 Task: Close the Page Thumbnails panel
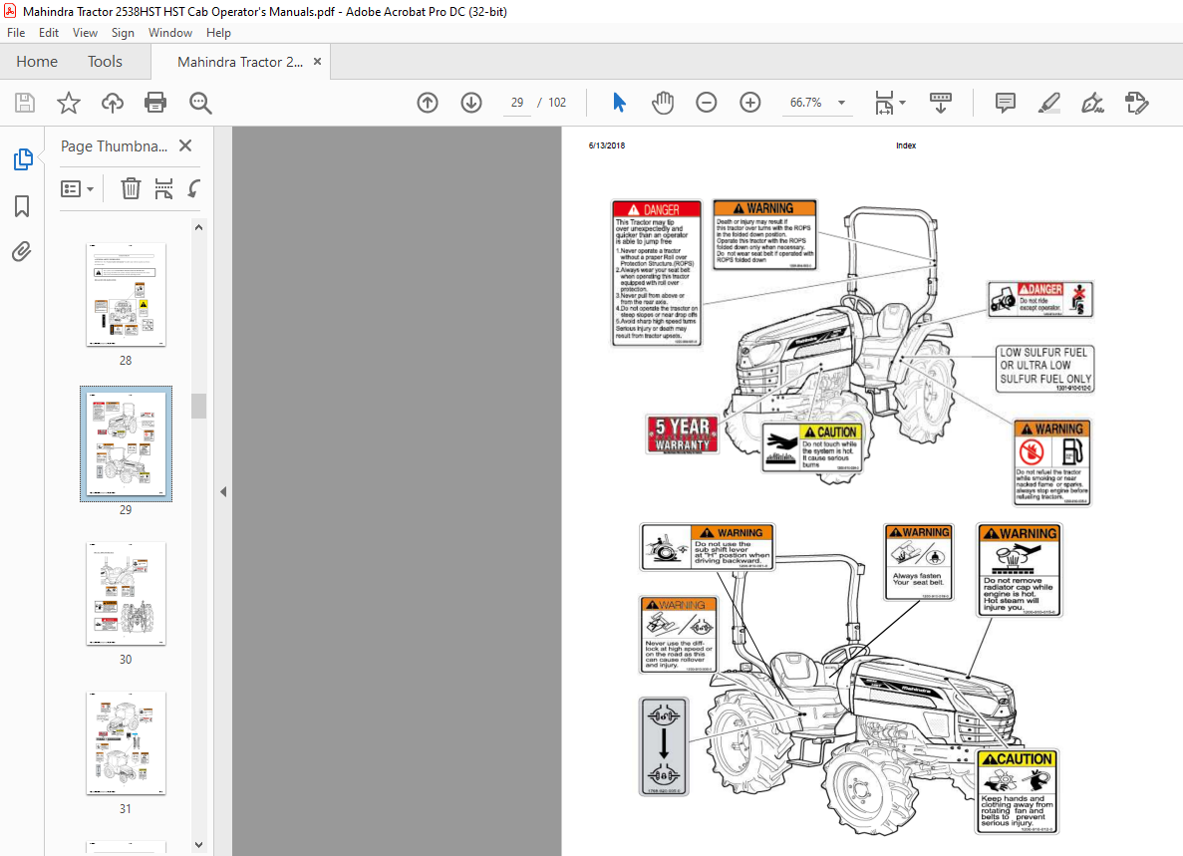click(185, 145)
